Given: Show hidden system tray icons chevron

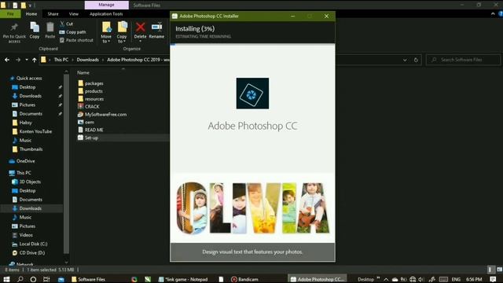Looking at the screenshot, I should pyautogui.click(x=386, y=280).
